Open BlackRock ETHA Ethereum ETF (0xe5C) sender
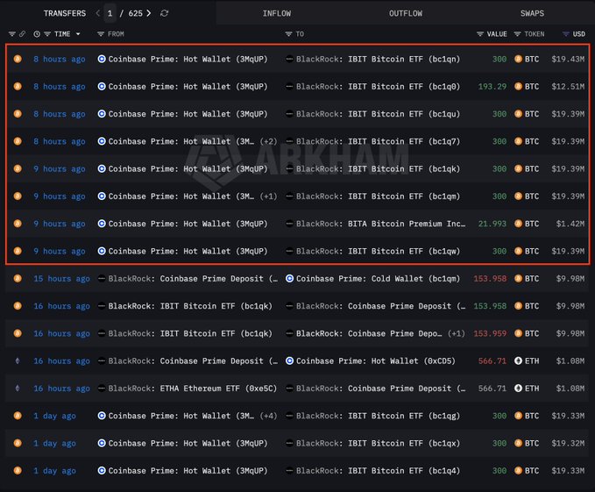Screen dimensions: 595x492 [x=193, y=389]
